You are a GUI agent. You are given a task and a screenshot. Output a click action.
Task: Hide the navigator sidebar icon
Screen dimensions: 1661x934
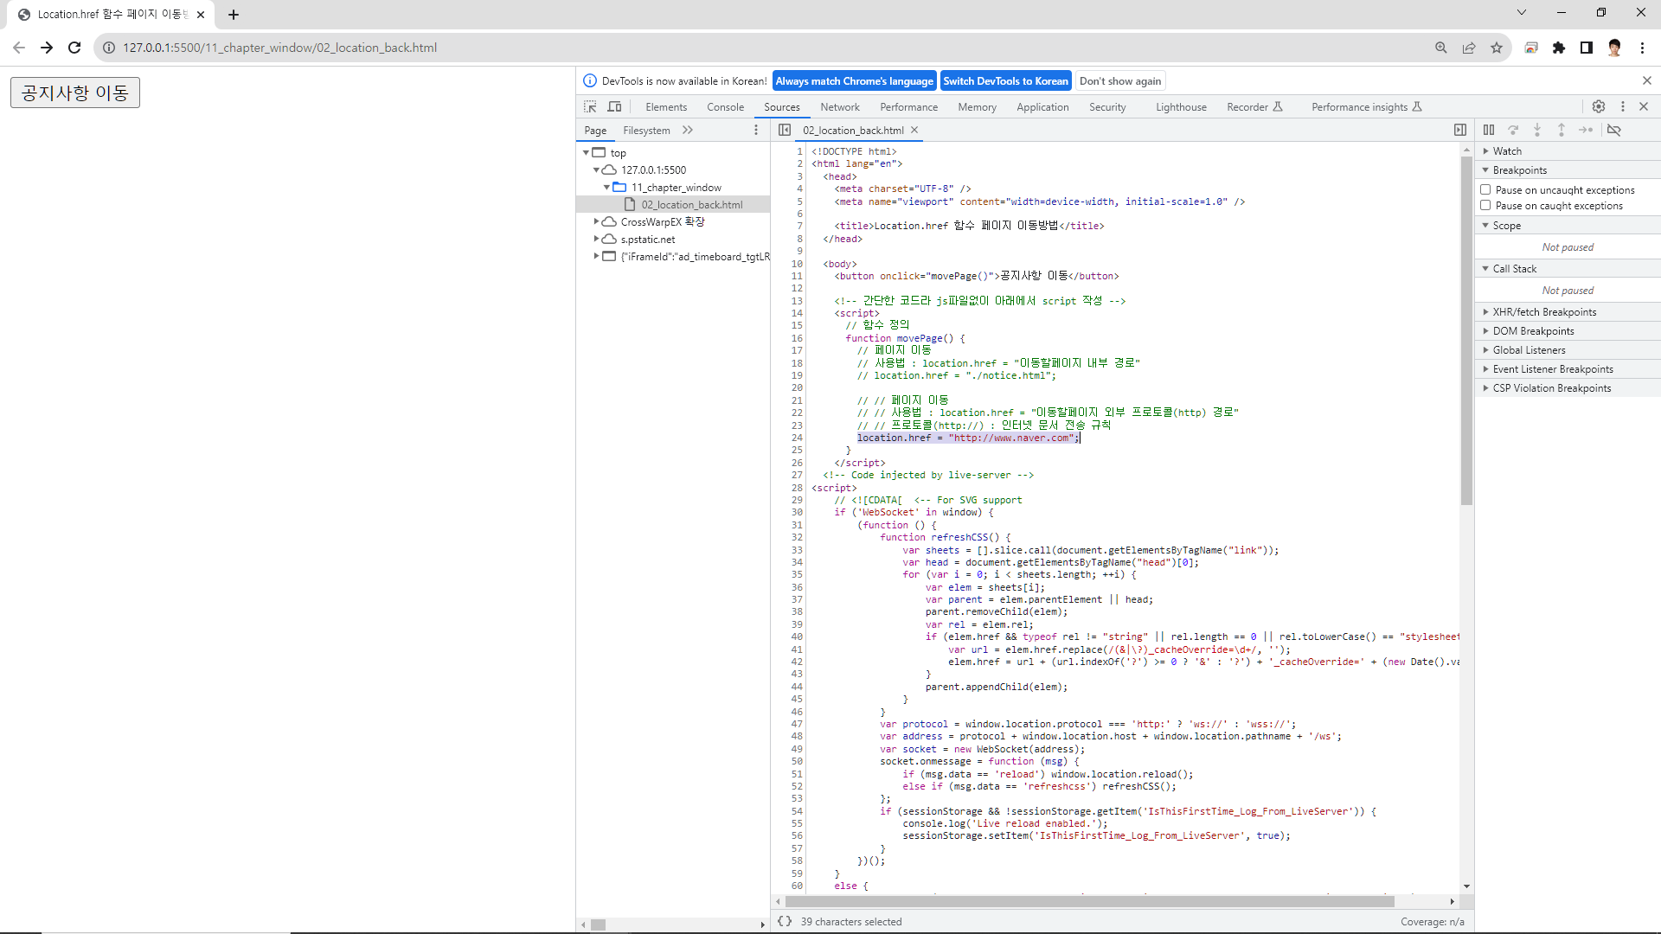click(x=785, y=130)
